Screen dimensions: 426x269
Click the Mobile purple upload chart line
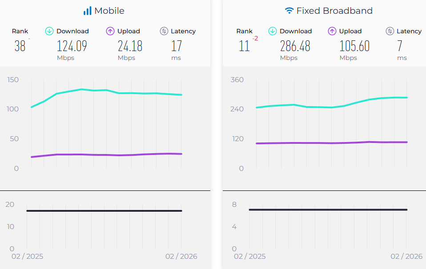[x=107, y=155]
